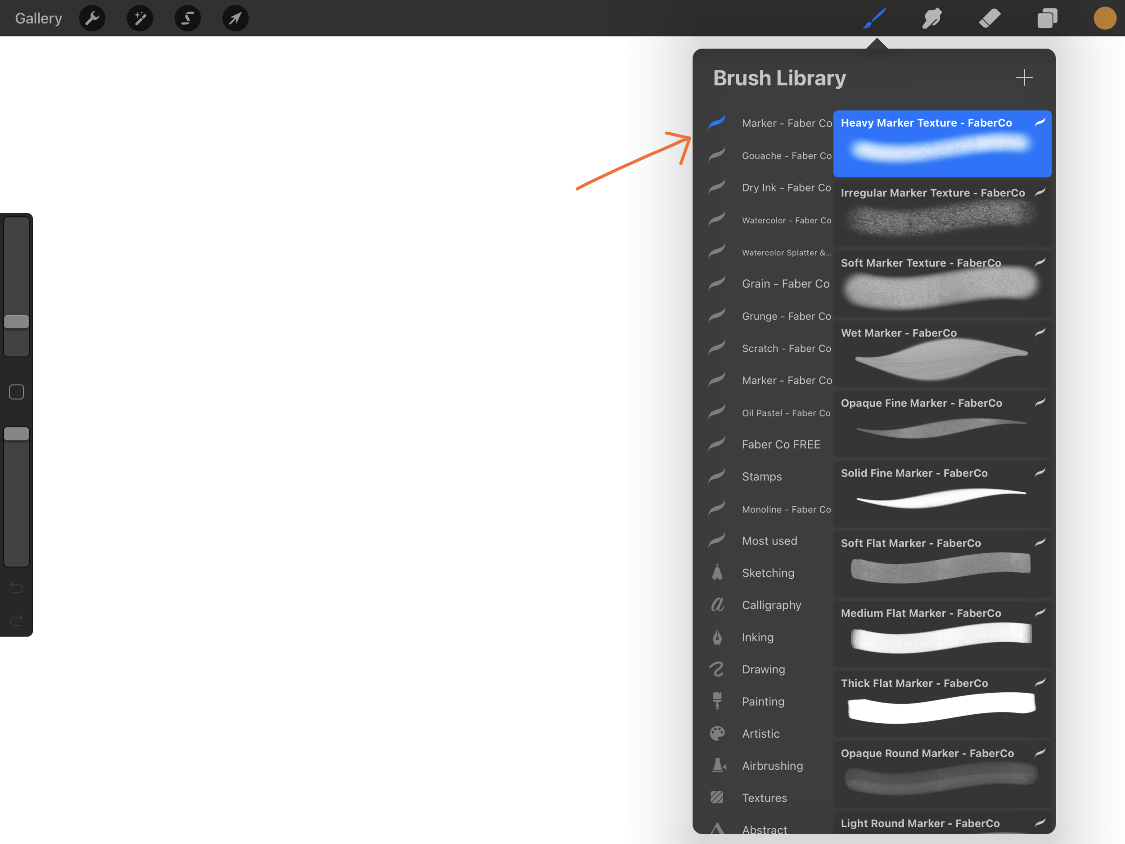Click the stroke icon on Thick Flat Marker
The image size is (1125, 844).
(x=1040, y=683)
